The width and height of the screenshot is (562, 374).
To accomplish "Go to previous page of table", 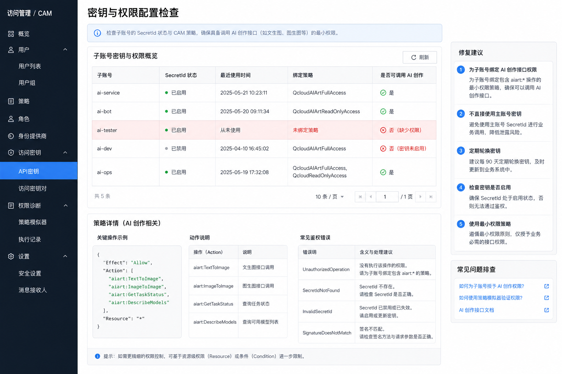I will (371, 197).
